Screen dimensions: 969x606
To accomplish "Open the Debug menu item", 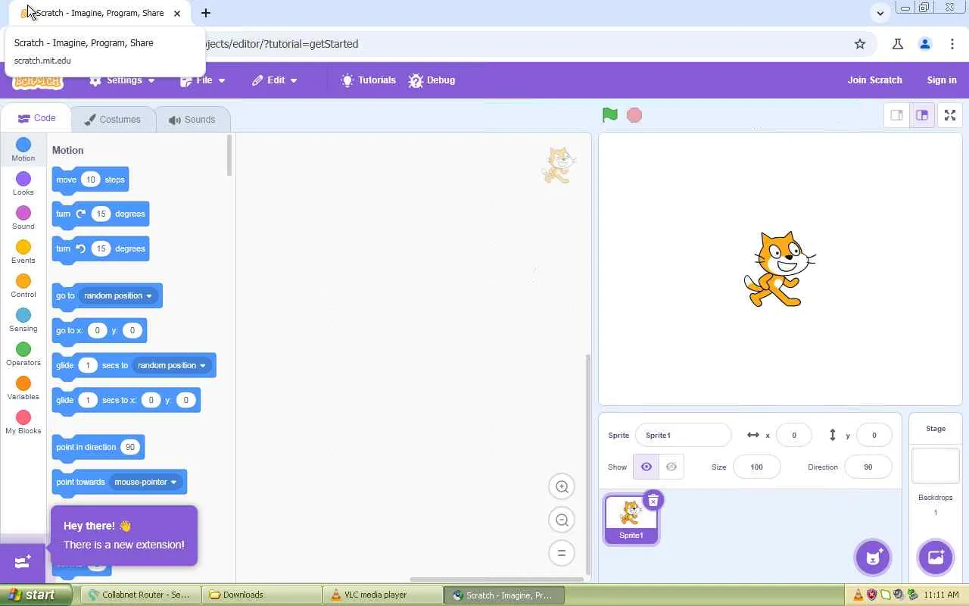I will [x=432, y=80].
